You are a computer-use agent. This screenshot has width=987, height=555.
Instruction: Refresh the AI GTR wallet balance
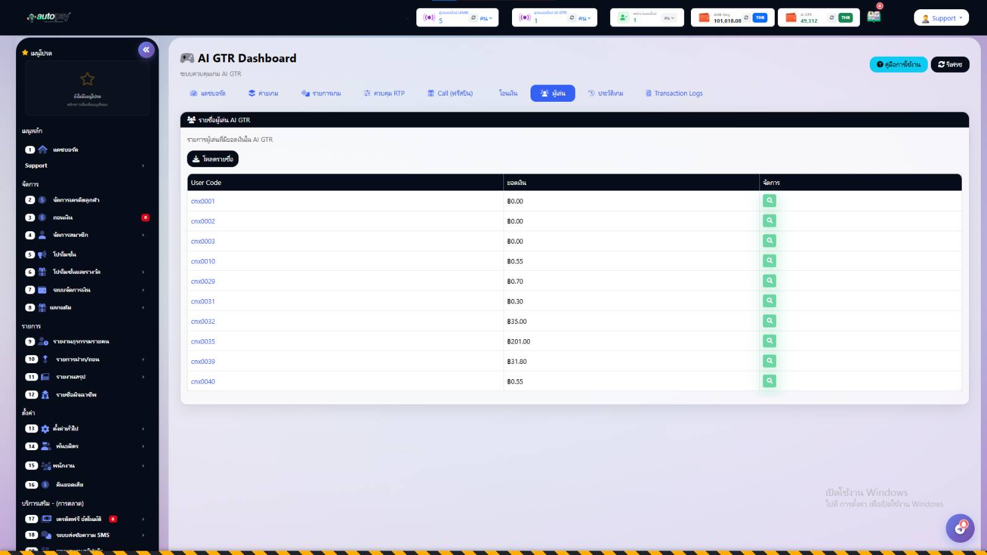[832, 18]
